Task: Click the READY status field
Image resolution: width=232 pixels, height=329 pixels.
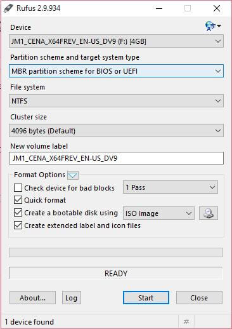Action: pyautogui.click(x=116, y=273)
